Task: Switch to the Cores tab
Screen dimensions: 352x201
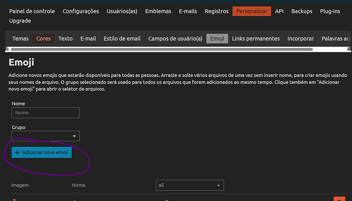Action: (x=43, y=39)
